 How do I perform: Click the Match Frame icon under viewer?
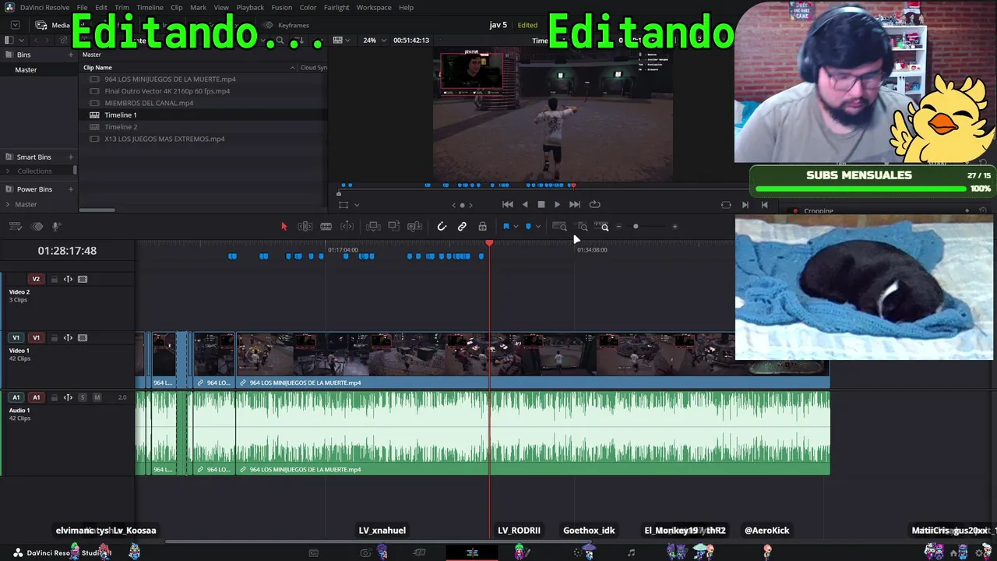tap(726, 205)
